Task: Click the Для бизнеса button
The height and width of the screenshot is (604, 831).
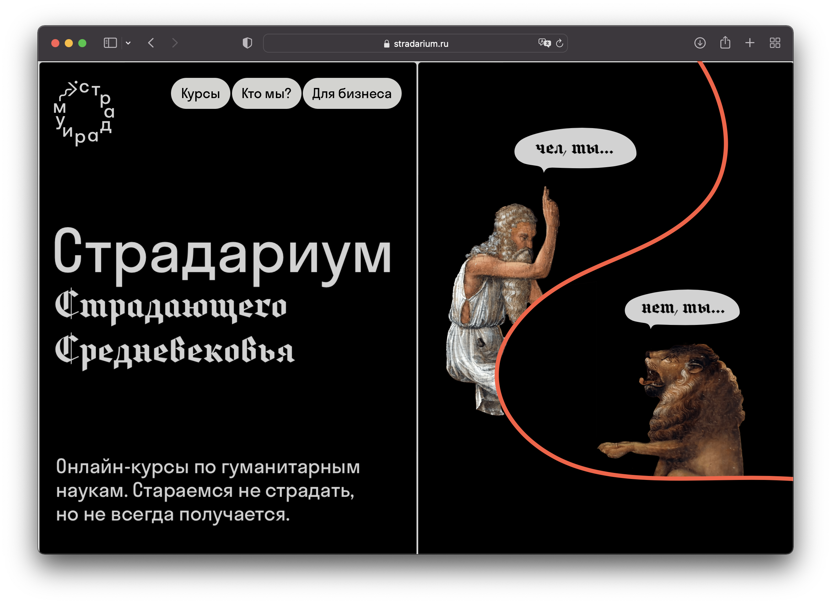Action: point(352,94)
